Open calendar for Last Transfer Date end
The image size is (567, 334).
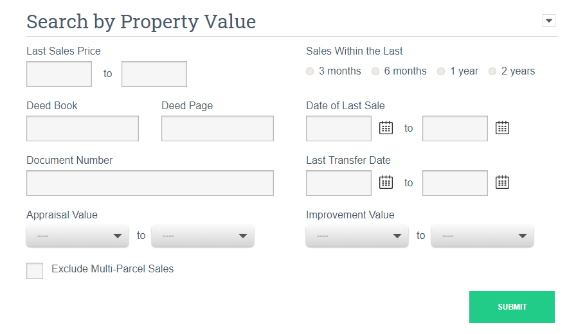502,182
